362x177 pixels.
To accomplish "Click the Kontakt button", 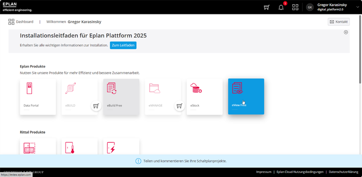I will click(339, 22).
